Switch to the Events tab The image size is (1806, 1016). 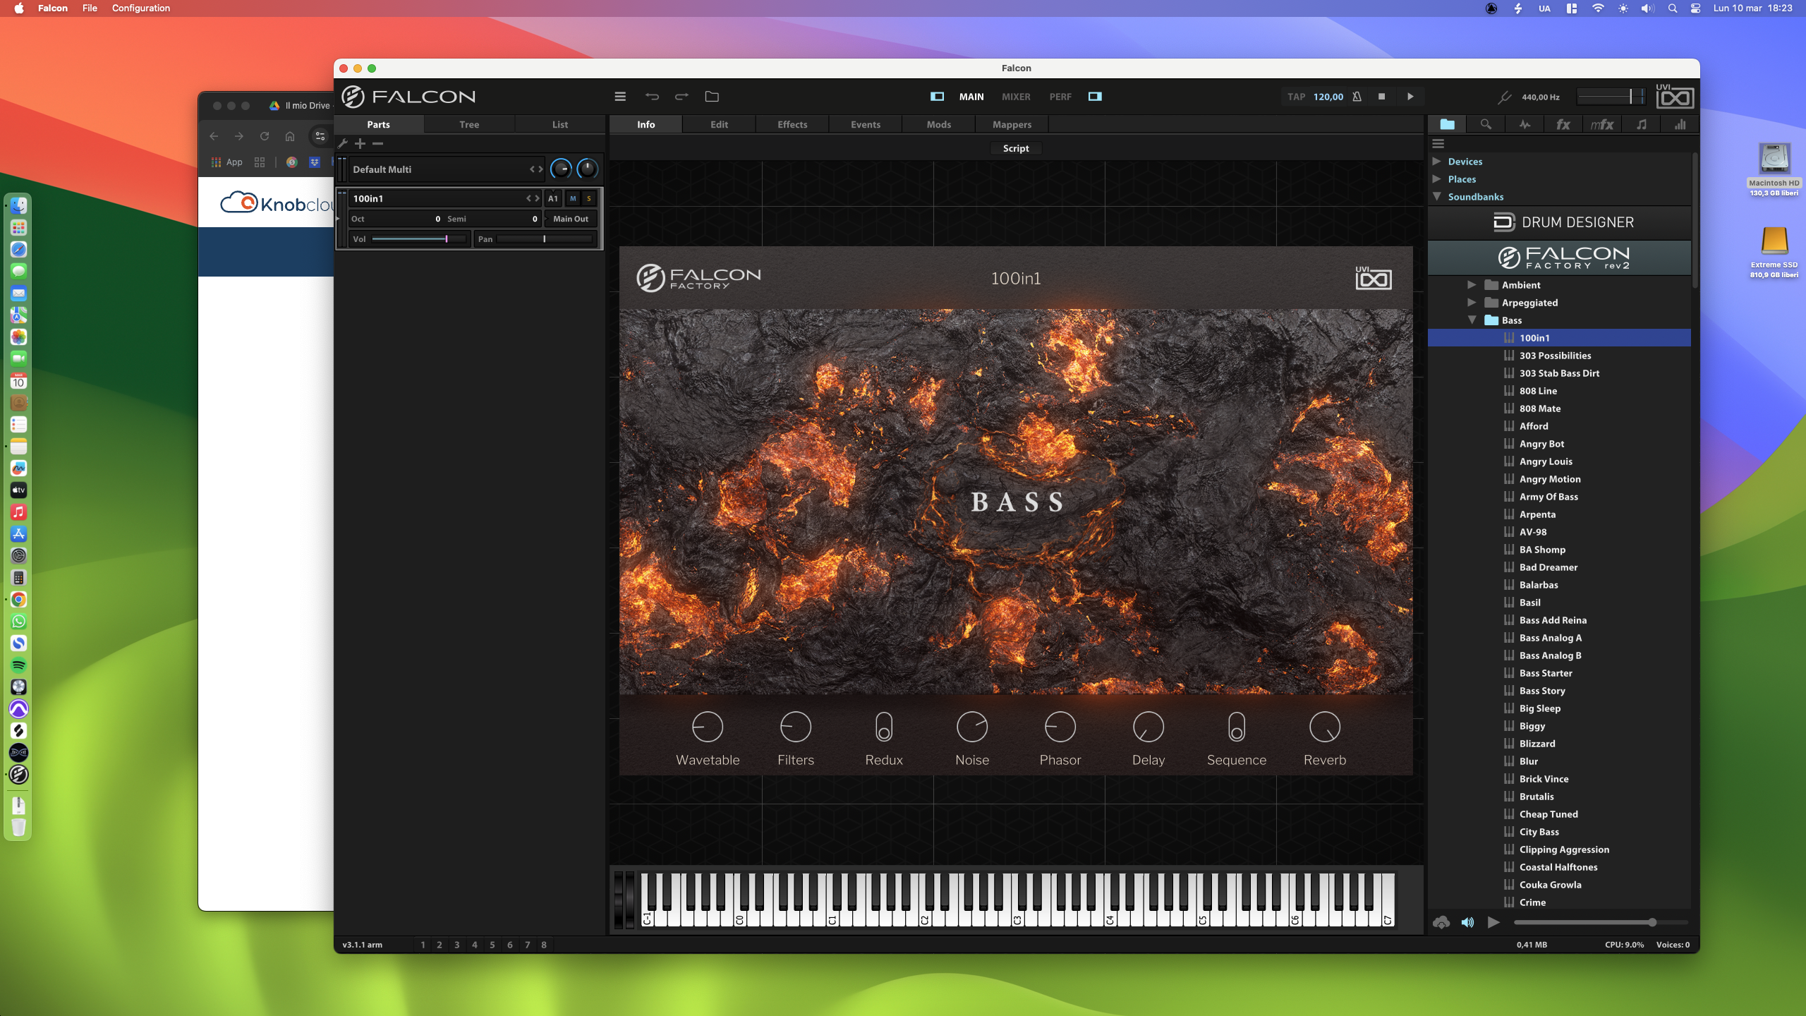[866, 124]
